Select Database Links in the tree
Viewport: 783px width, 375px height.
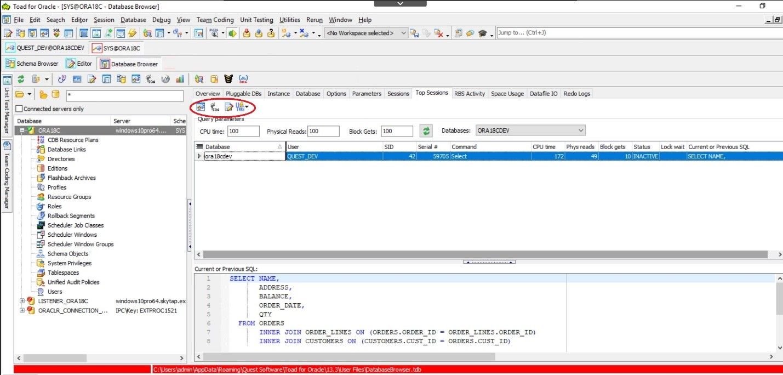click(x=67, y=149)
